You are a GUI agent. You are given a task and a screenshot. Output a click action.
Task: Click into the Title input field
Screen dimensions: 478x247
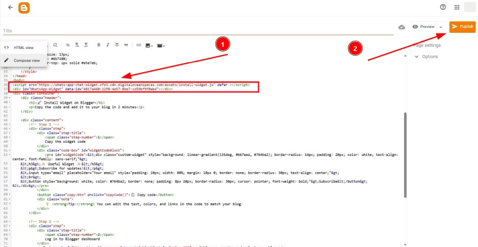(198, 31)
